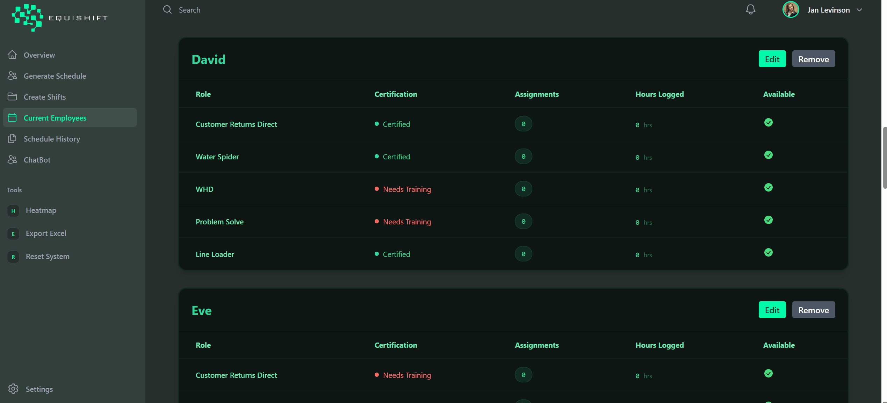Image resolution: width=887 pixels, height=403 pixels.
Task: Click Jan Levinson's profile avatar
Action: coord(791,9)
